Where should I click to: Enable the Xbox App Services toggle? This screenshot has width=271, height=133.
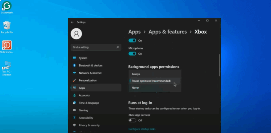132,120
